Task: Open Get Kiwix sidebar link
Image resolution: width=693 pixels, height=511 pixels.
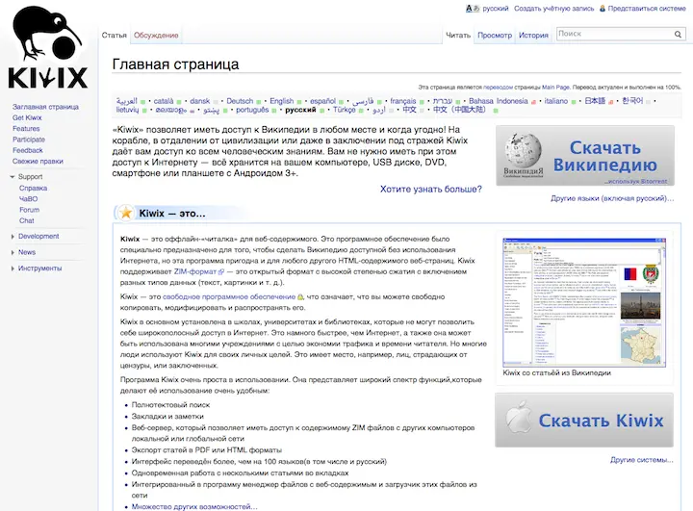Action: coord(27,117)
